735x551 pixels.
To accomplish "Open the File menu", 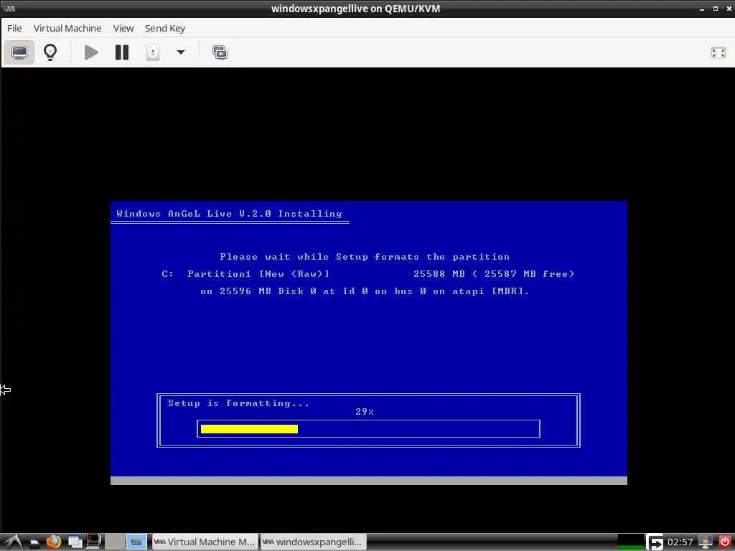I will 14,28.
